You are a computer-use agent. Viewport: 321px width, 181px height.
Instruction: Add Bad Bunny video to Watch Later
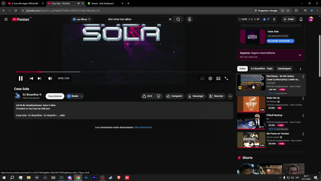(x=262, y=78)
